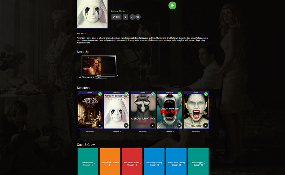Viewport: 285px width, 175px height.
Task: Click the Seasons section heading
Action: [83, 88]
